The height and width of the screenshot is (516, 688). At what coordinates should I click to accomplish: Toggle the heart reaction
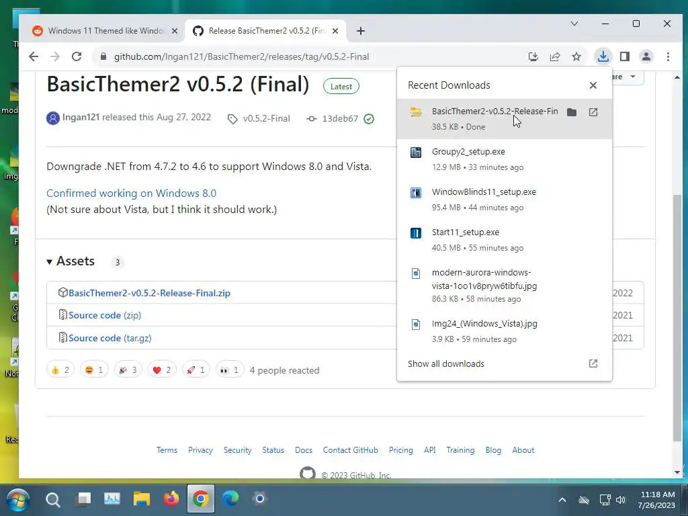(x=162, y=370)
